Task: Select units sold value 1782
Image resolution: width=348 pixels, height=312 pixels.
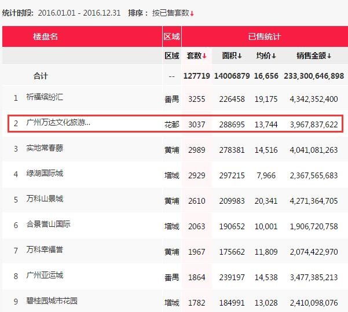Action: (x=197, y=303)
